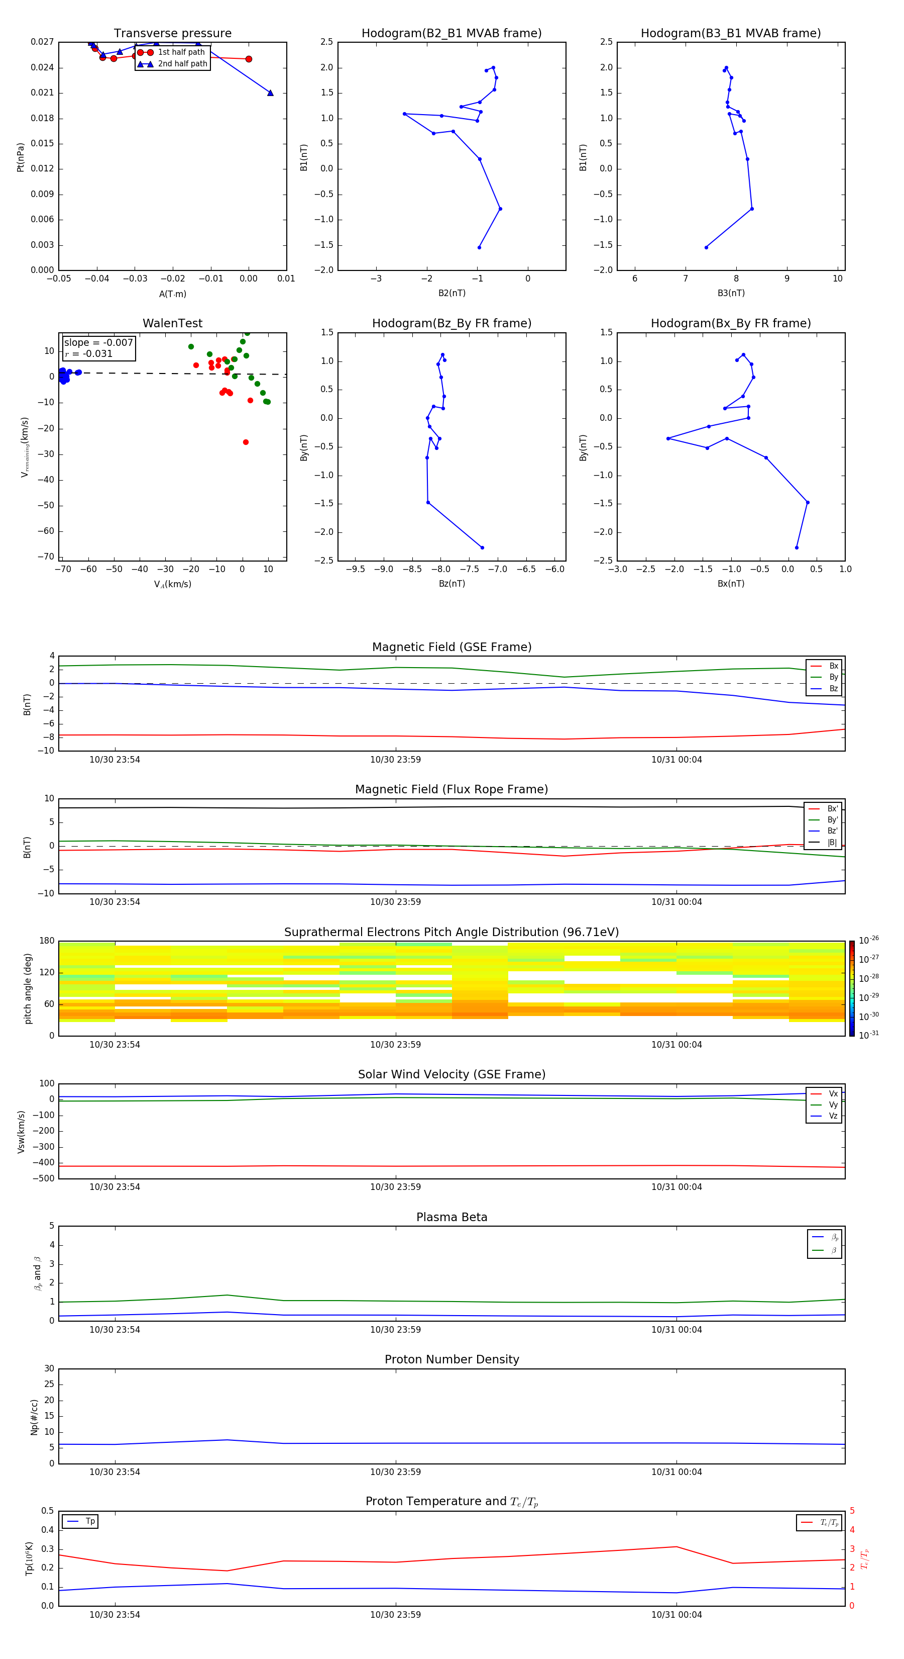Click the "Tp(10^6K)" left axis label
The height and width of the screenshot is (1659, 904).
coord(29,1558)
